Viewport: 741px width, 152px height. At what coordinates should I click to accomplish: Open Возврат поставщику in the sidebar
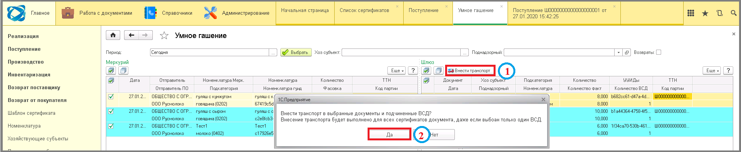point(34,87)
